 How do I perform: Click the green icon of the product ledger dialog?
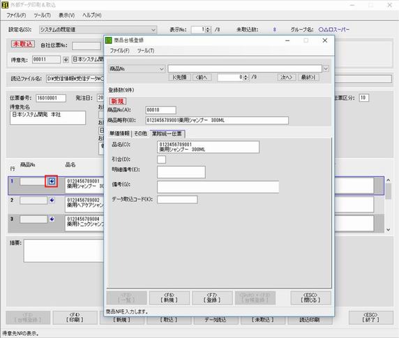pos(108,40)
